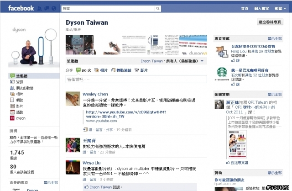Open the COSTCO page title link

(x=253, y=46)
